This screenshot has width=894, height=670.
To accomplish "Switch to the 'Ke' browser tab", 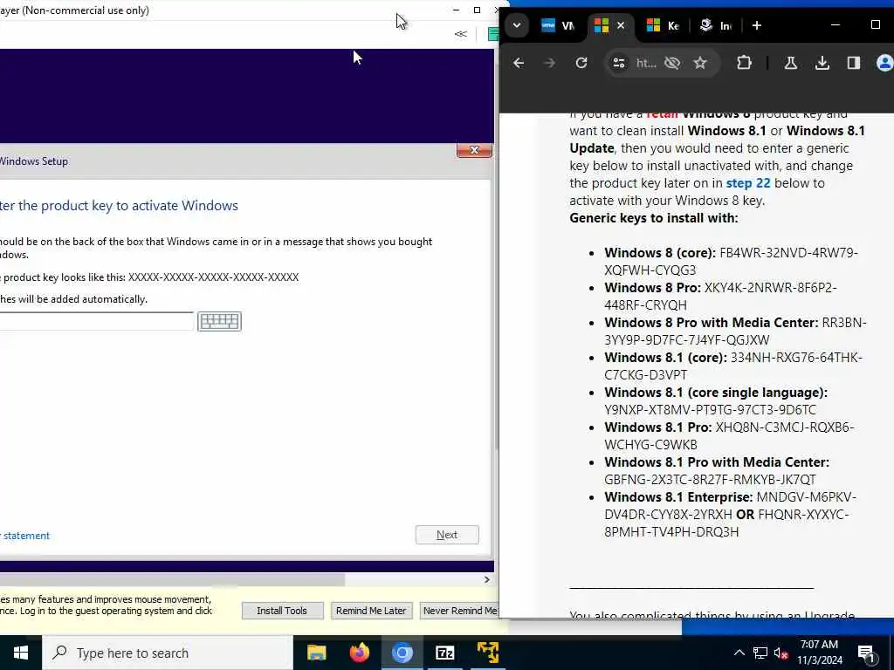I will tap(663, 25).
